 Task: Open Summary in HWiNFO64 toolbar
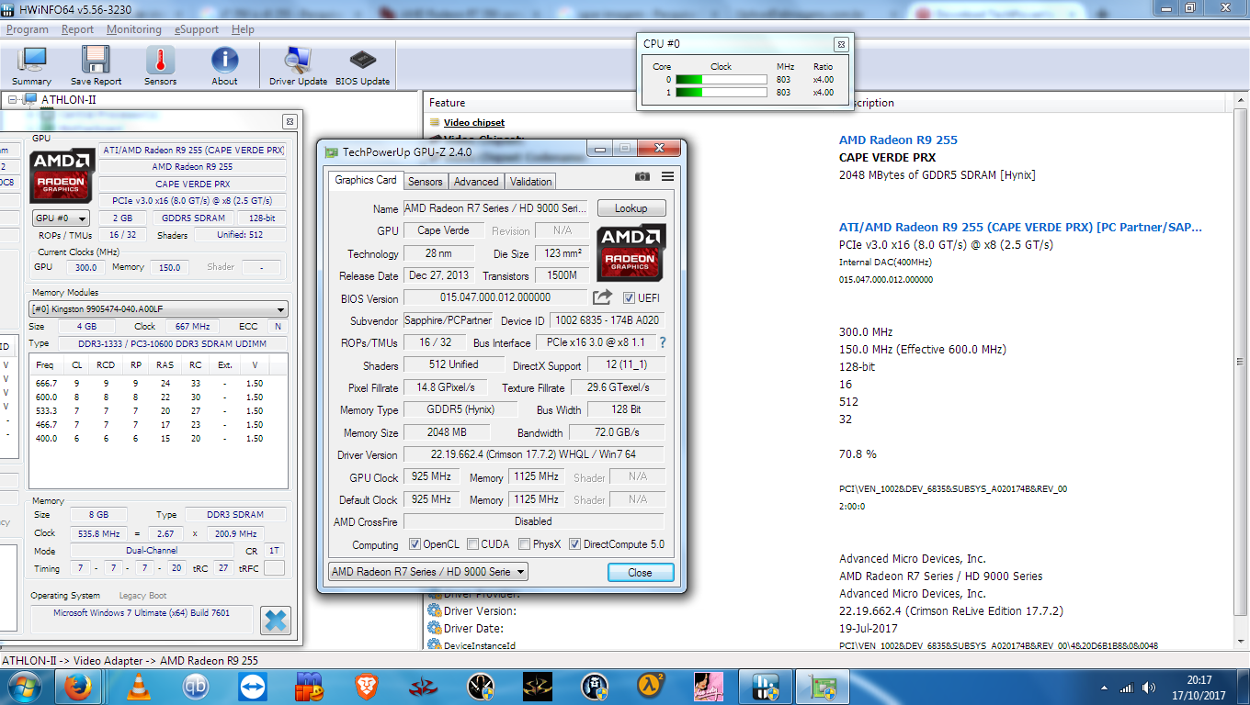click(x=32, y=65)
